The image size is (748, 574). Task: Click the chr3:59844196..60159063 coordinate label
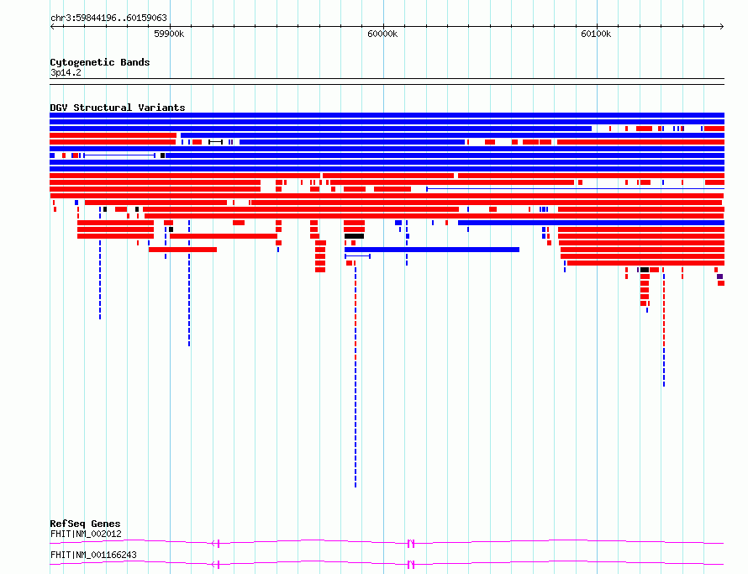click(x=108, y=18)
